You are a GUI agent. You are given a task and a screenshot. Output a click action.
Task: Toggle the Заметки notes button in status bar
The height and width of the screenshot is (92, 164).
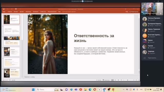[99, 80]
